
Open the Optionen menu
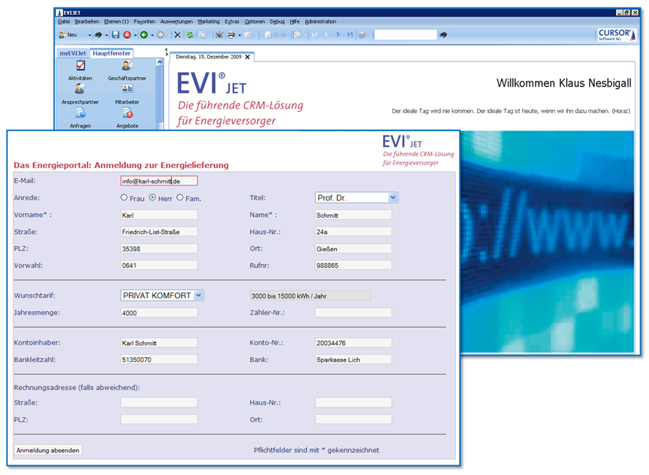point(255,21)
